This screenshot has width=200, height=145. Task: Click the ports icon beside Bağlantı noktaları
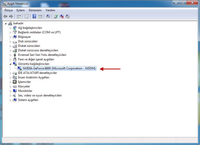15,32
